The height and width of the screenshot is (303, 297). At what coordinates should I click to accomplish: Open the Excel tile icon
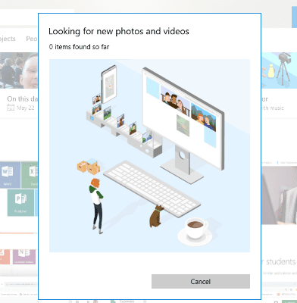(x=30, y=175)
